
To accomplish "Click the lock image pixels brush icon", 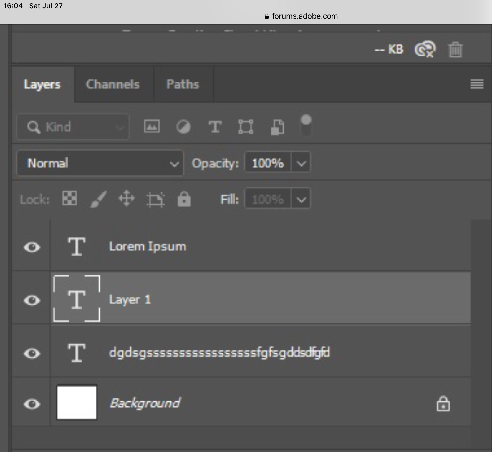I will click(98, 199).
